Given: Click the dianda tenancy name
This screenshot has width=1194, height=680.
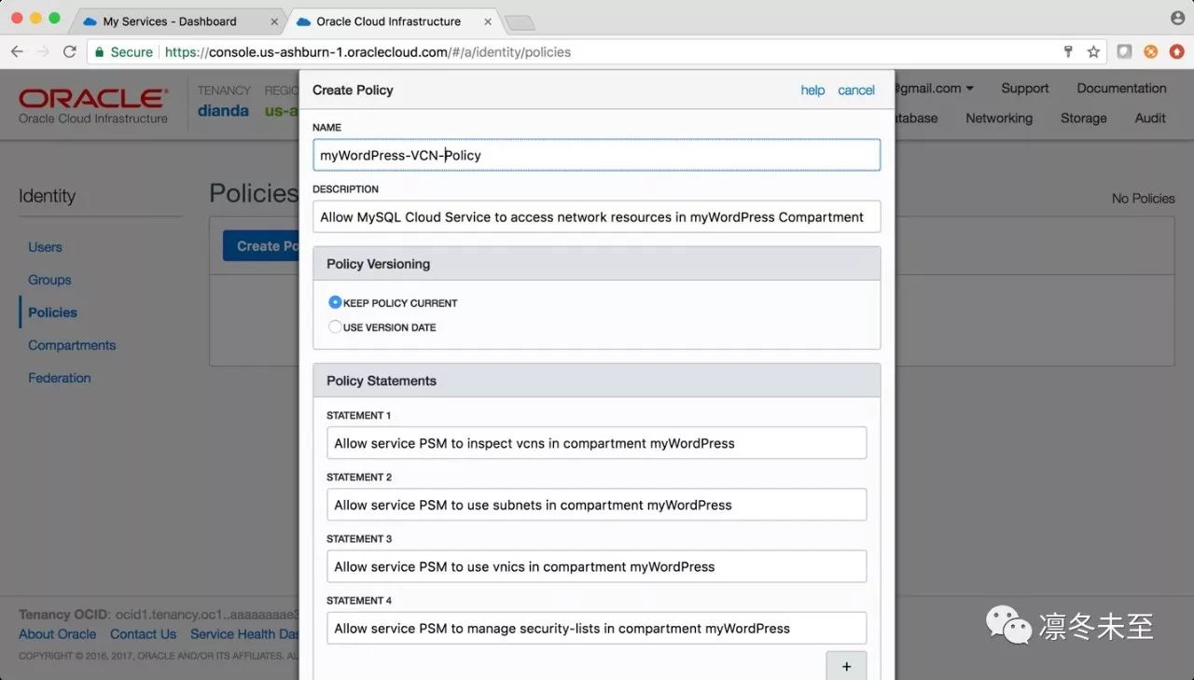Looking at the screenshot, I should tap(223, 111).
